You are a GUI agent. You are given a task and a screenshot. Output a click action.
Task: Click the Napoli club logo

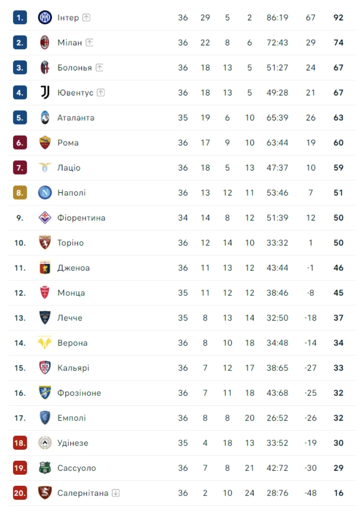click(x=45, y=193)
